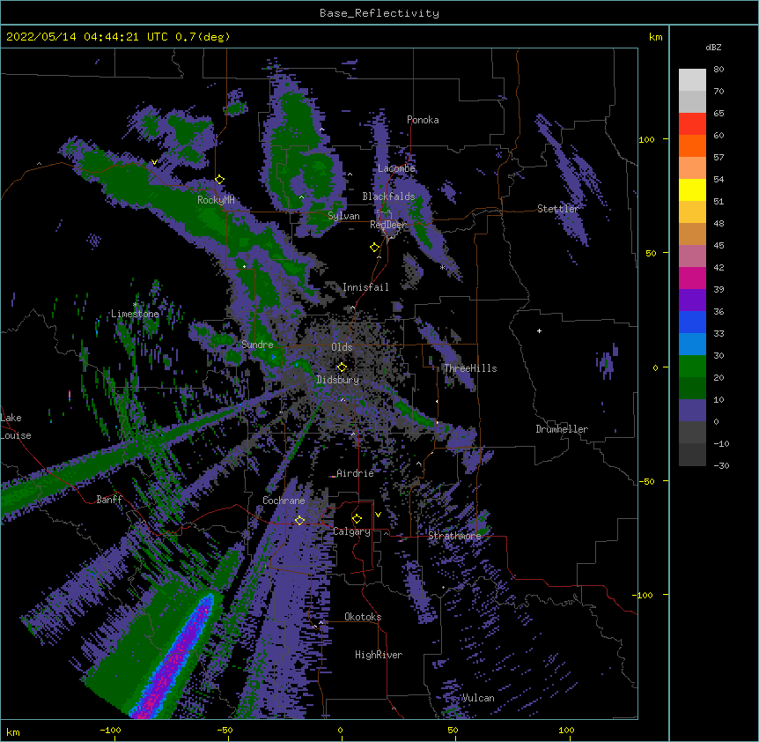This screenshot has width=759, height=742.
Task: Click the Cochrane town label
Action: tap(284, 501)
